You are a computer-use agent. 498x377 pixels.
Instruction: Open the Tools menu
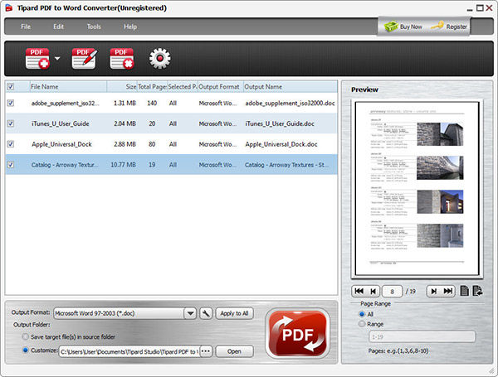coord(94,27)
